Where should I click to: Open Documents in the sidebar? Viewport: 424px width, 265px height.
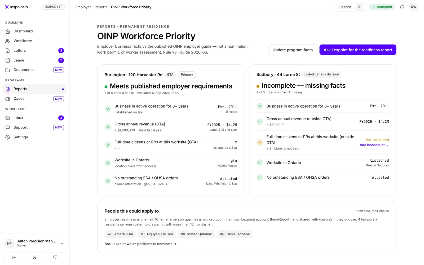(34, 70)
